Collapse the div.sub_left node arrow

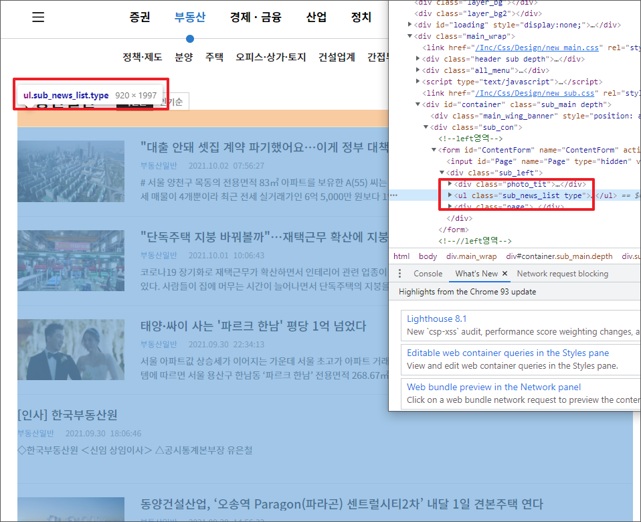(442, 173)
